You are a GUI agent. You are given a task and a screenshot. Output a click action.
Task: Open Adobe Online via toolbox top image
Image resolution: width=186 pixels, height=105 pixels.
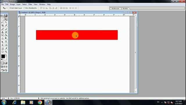[4, 16]
